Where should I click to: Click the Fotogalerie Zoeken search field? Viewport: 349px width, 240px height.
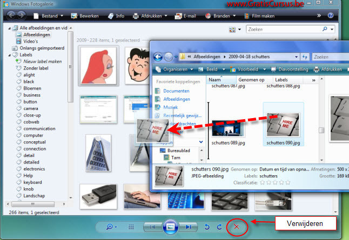pos(284,29)
